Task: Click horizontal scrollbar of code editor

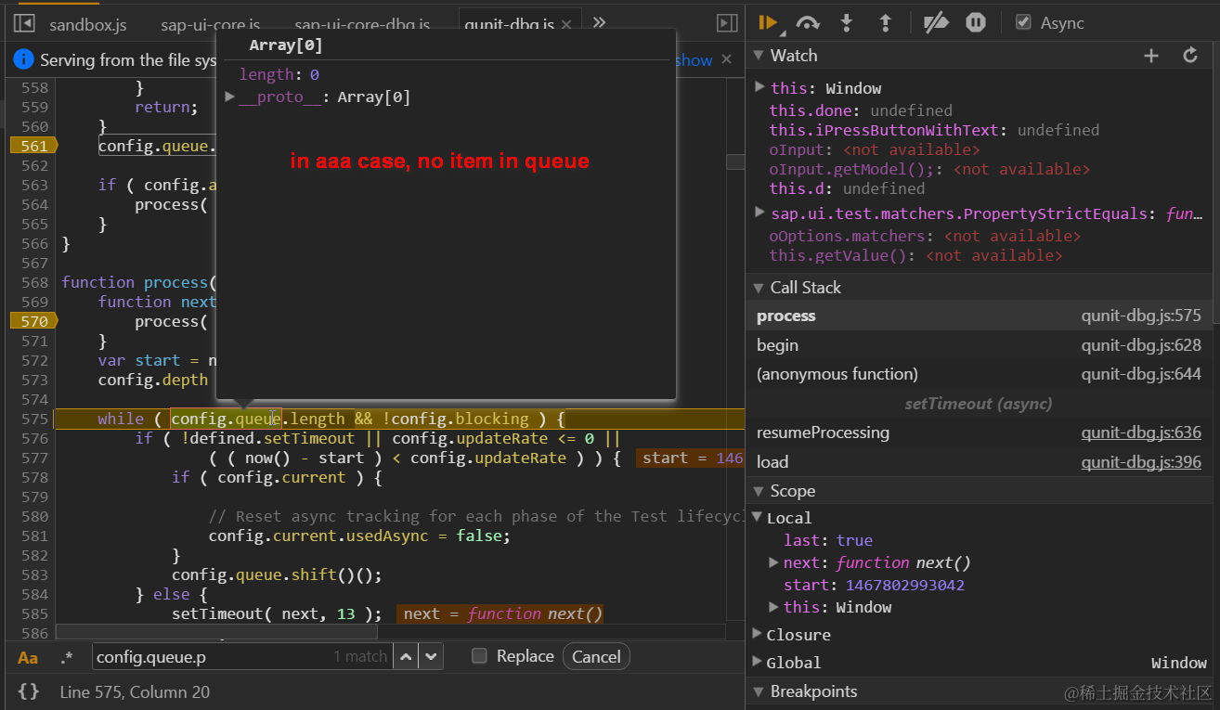Action: [216, 631]
